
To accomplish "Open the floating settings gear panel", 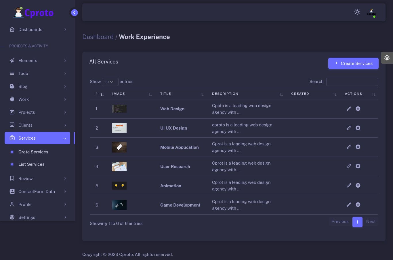I will point(387,58).
